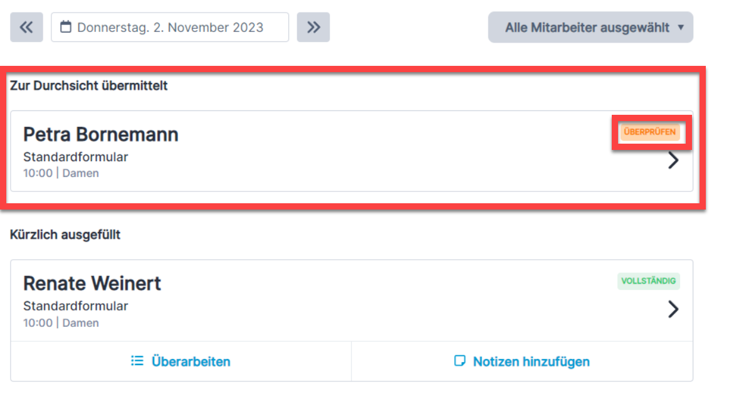Select the Petra Bornemann name heading
The image size is (729, 399).
coord(101,134)
